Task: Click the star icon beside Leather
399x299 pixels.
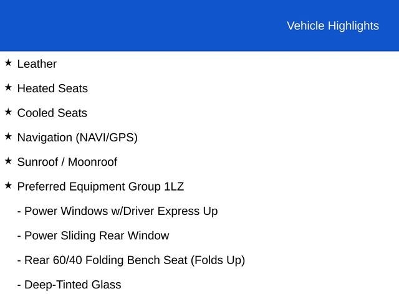Action: pos(8,63)
